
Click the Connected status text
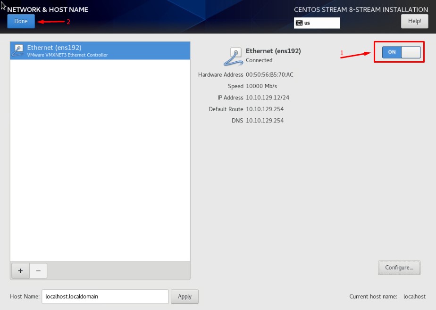(259, 60)
